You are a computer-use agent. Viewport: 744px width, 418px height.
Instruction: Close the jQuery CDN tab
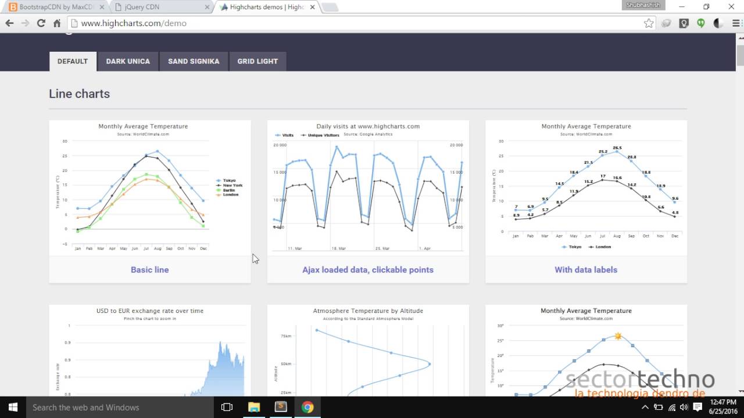pyautogui.click(x=206, y=8)
